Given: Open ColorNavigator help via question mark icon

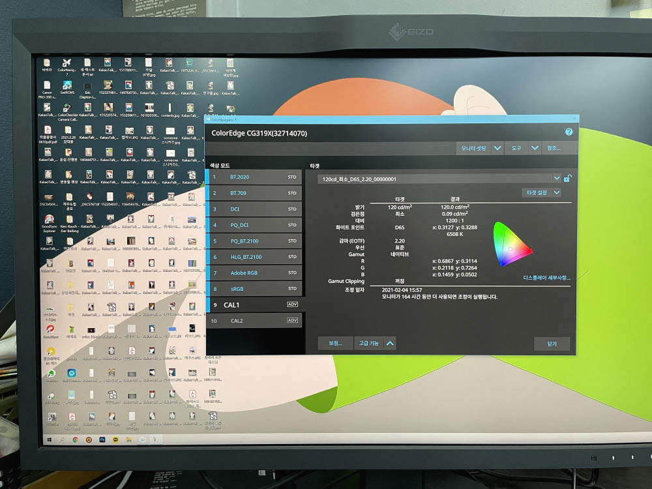Looking at the screenshot, I should (569, 132).
